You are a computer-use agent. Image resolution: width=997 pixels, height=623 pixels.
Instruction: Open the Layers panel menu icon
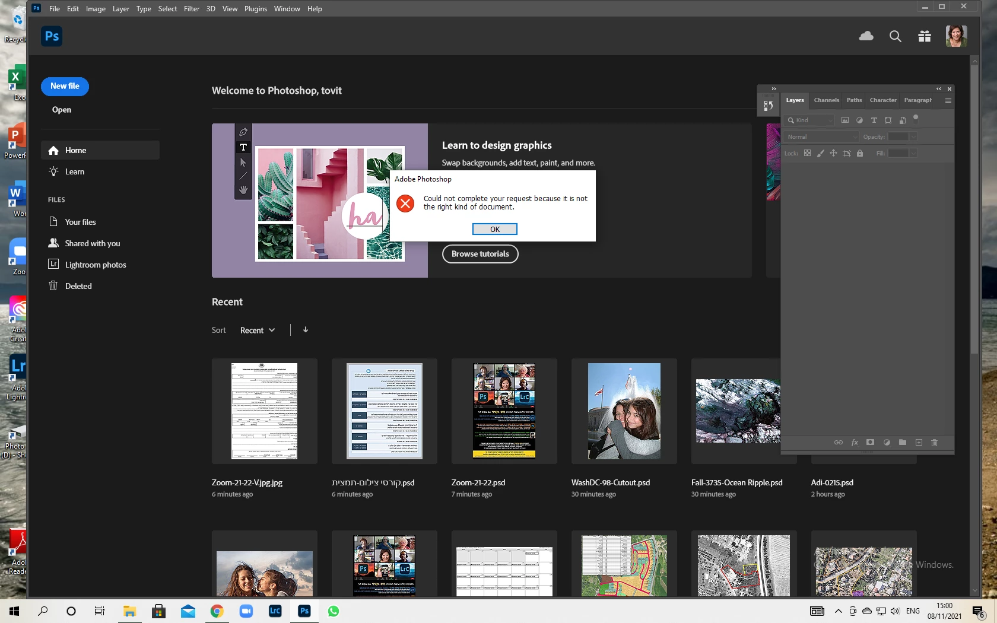[x=948, y=100]
